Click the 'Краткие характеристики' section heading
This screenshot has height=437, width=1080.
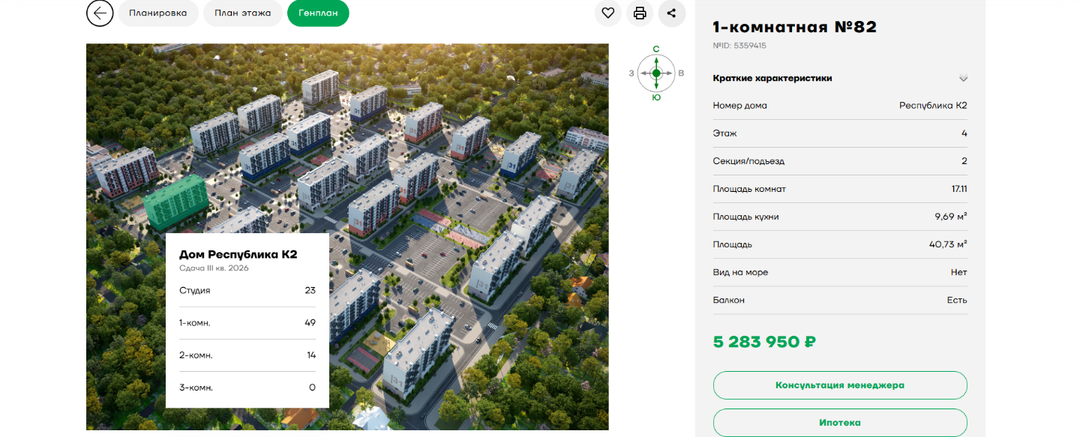[x=772, y=78]
